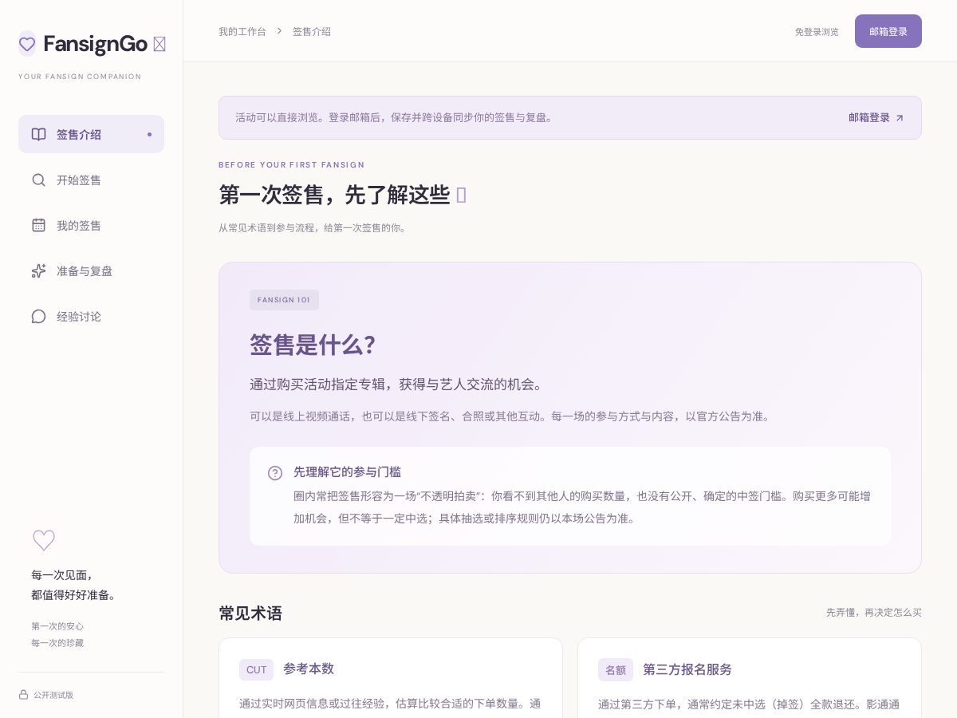Click the 先理解它的参与门槛 title
Viewport: 957px width, 718px height.
pos(347,472)
